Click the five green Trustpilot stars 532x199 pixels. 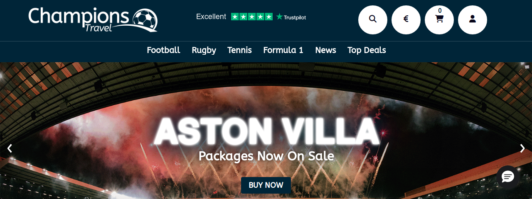click(252, 17)
